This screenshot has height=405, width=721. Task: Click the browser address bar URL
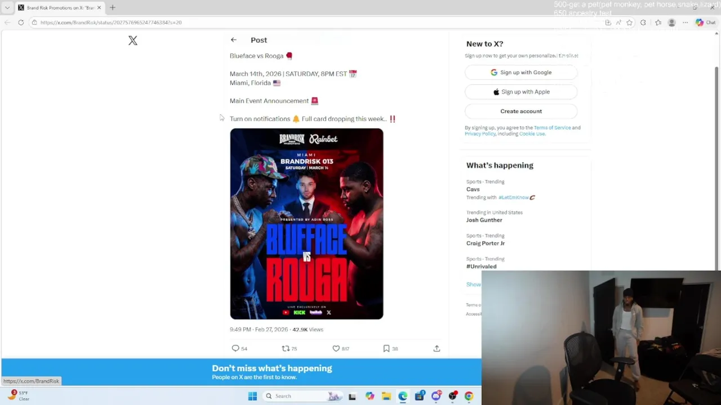(111, 22)
